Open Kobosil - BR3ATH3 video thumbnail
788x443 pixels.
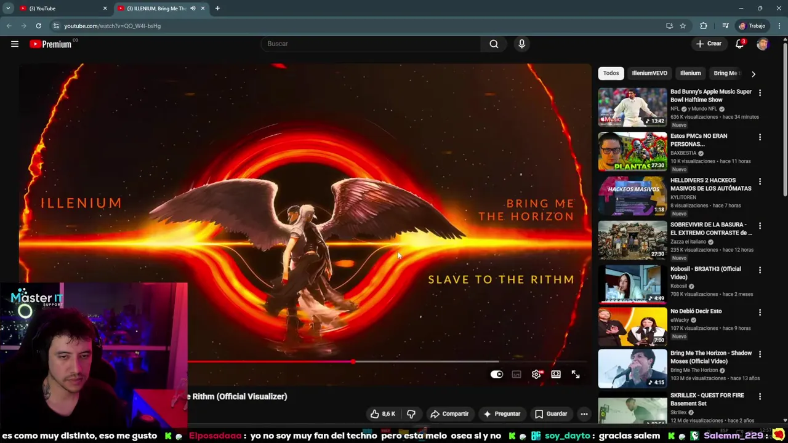click(632, 284)
